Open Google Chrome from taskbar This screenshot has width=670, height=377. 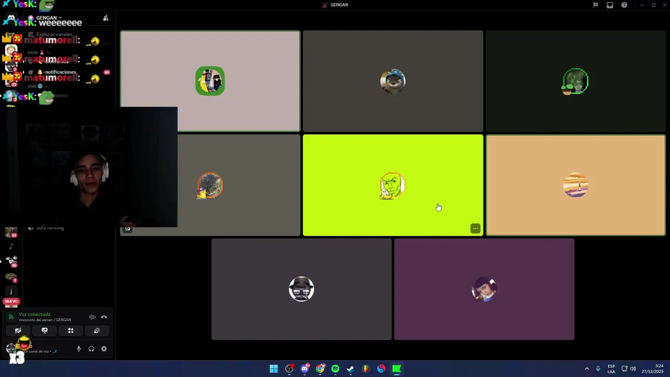click(320, 369)
